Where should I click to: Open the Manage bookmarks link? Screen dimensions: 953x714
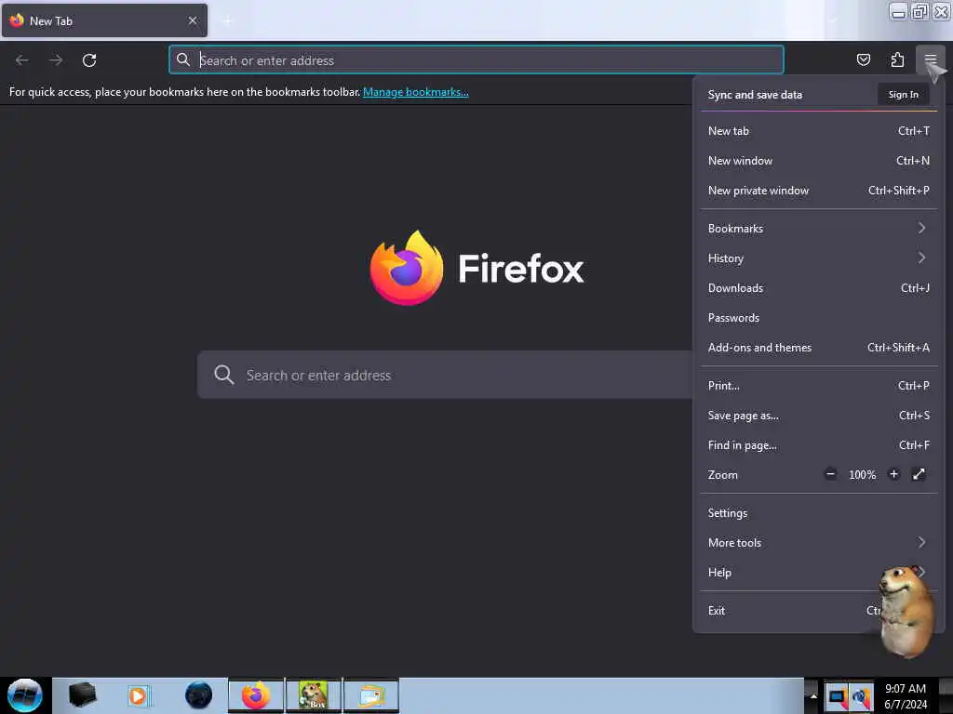click(x=416, y=92)
